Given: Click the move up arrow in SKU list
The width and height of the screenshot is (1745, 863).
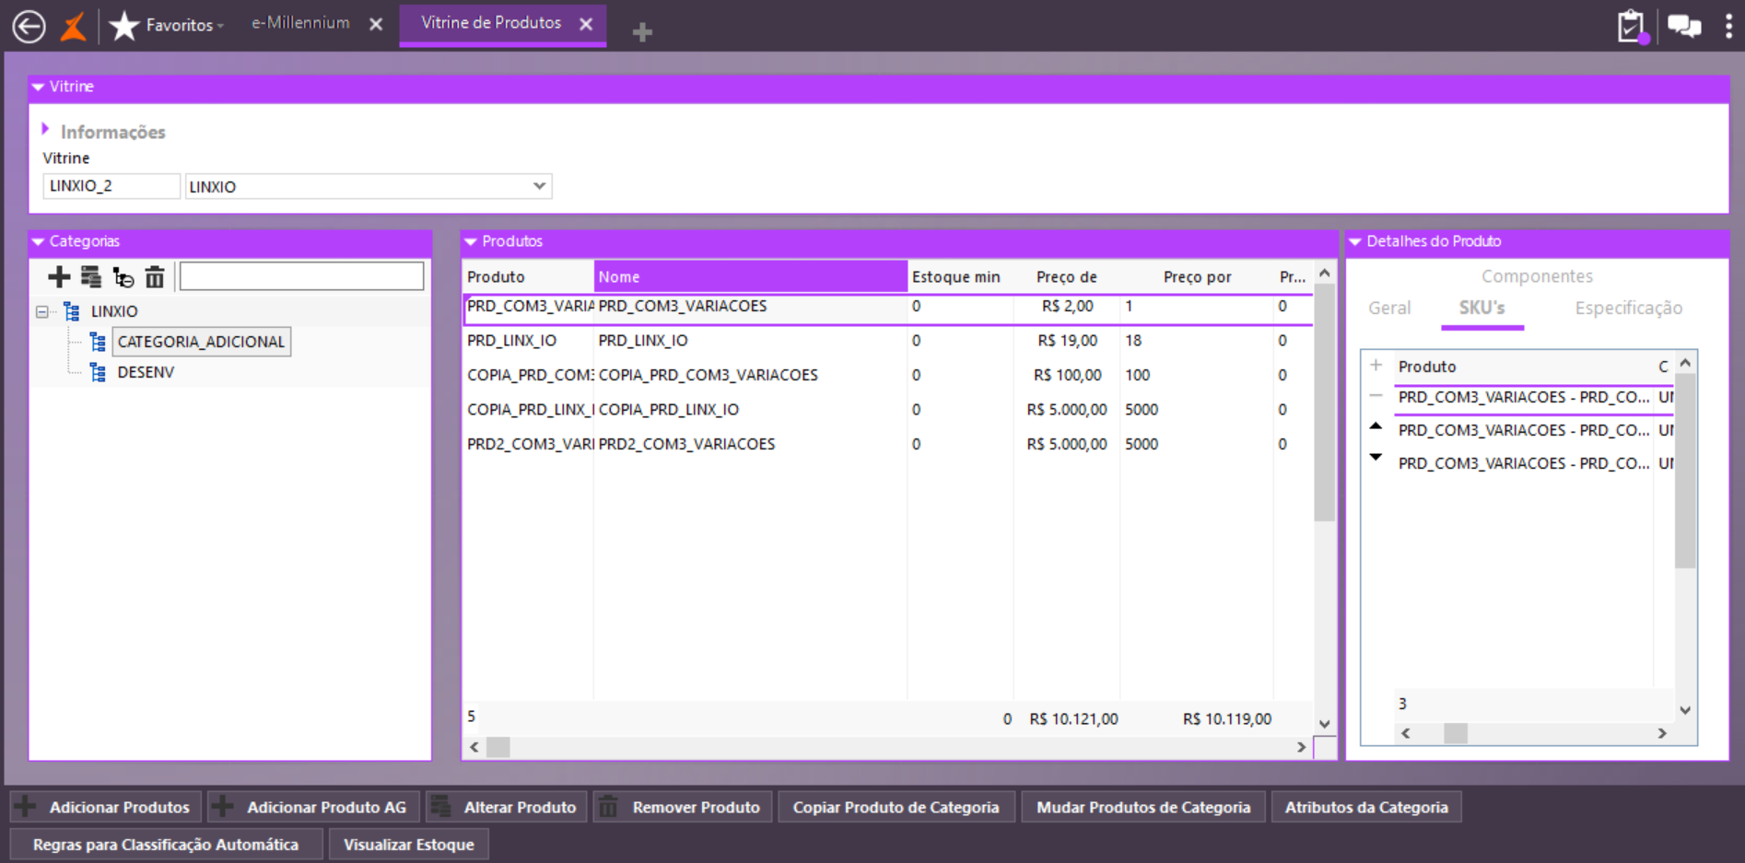Looking at the screenshot, I should (1376, 426).
